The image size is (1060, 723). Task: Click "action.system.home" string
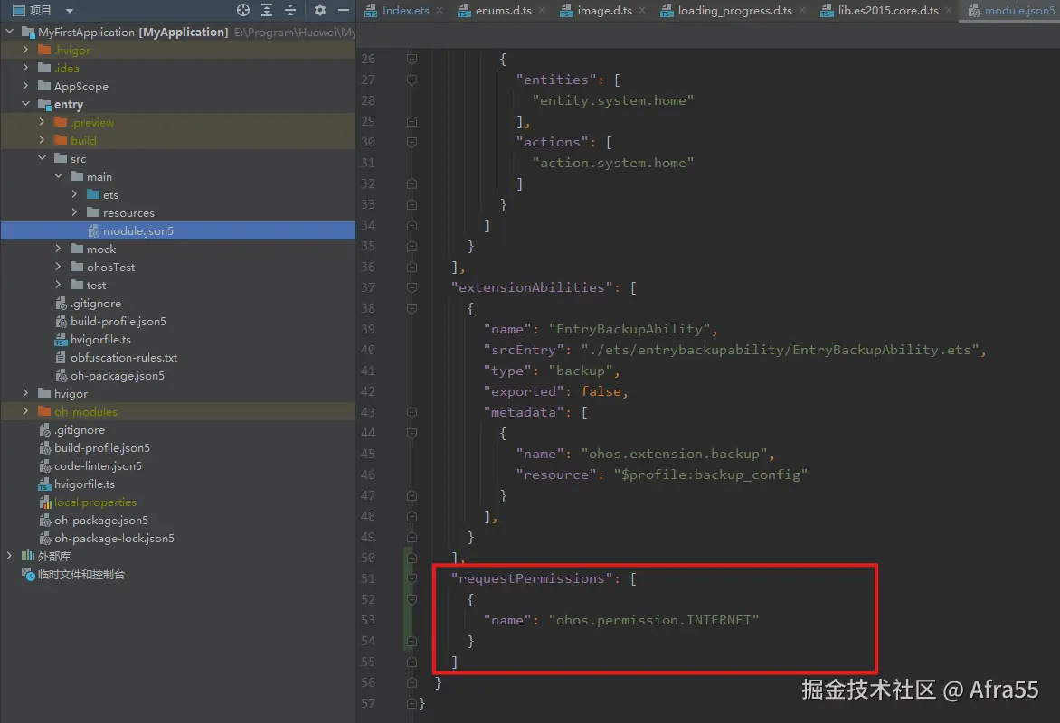[x=613, y=163]
